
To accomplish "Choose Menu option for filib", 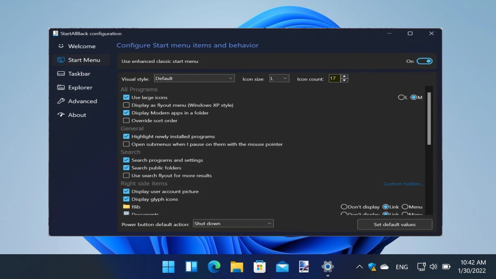I will (405, 207).
